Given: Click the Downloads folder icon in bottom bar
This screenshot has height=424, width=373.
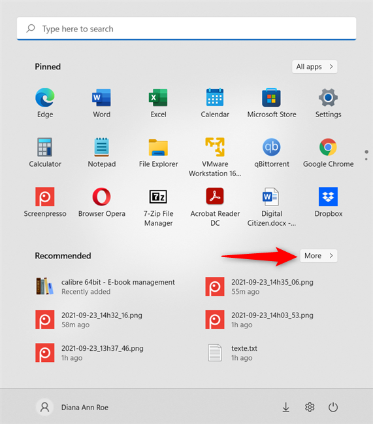Looking at the screenshot, I should 286,407.
